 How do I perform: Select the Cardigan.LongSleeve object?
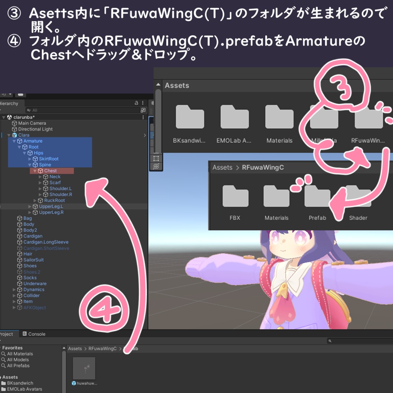pyautogui.click(x=46, y=242)
